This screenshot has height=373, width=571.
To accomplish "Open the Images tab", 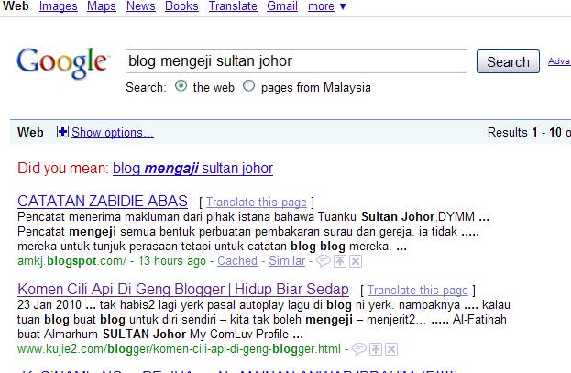I will tap(59, 6).
